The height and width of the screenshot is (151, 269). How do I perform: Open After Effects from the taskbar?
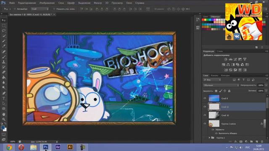58,147
